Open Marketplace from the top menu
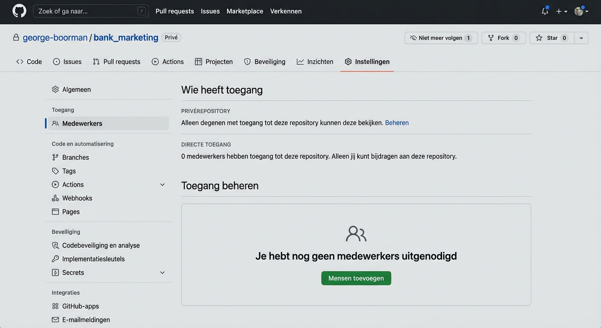 point(245,11)
